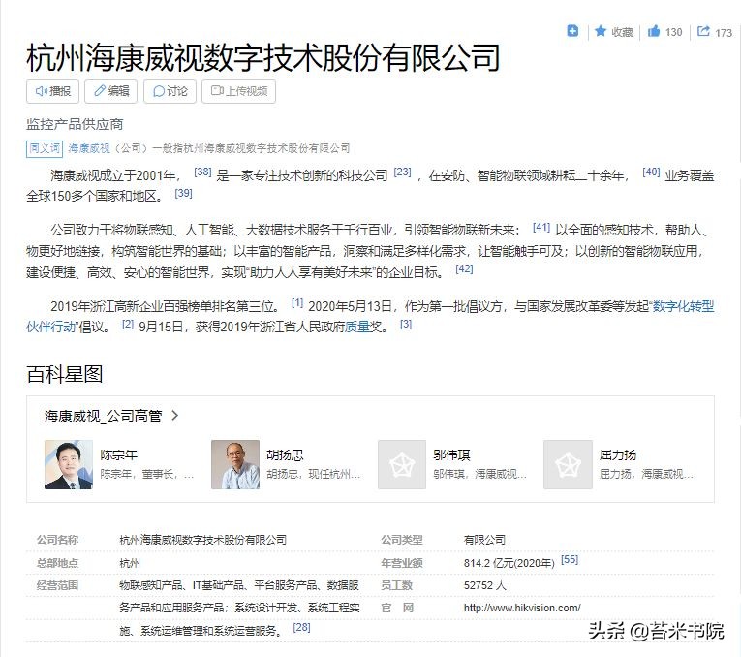
Task: Open citation reference [3]
Action: tap(406, 325)
